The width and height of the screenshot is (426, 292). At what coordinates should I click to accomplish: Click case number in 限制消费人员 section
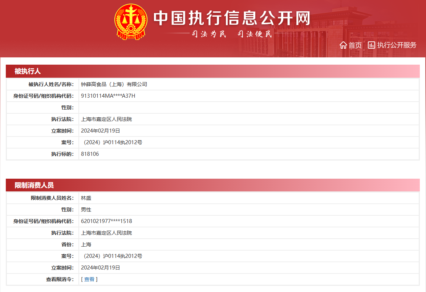tap(111, 256)
